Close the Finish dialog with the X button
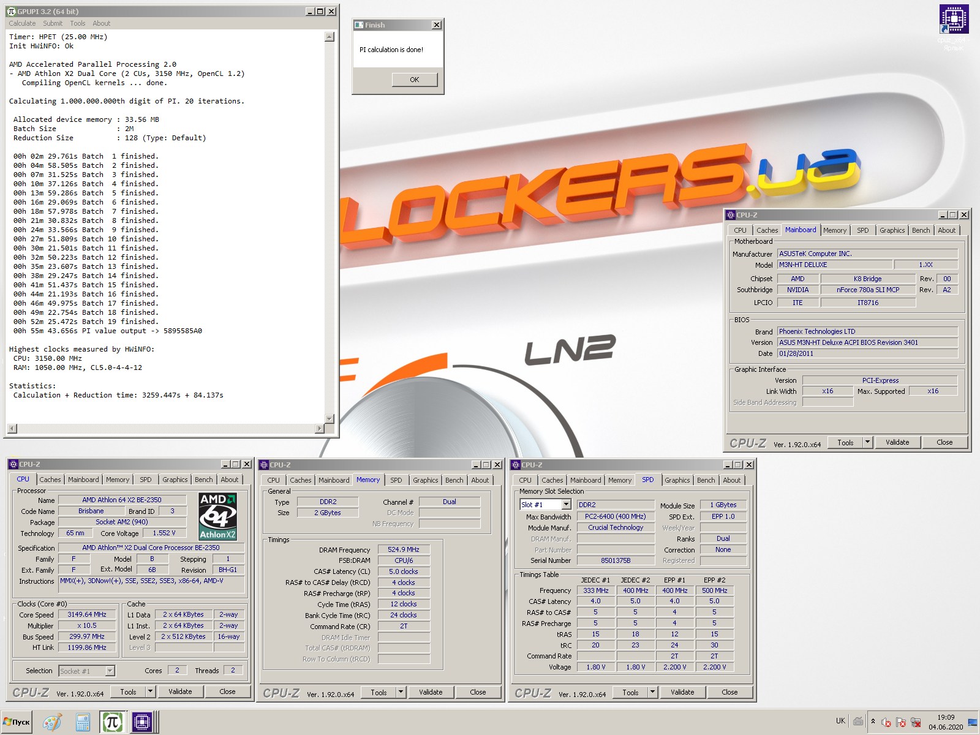This screenshot has width=980, height=735. pos(436,25)
